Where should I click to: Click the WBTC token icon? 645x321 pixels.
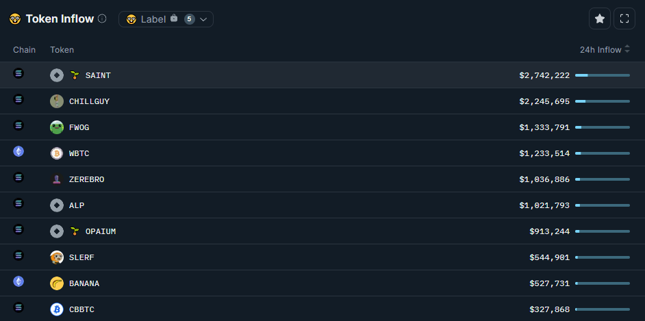(x=57, y=153)
